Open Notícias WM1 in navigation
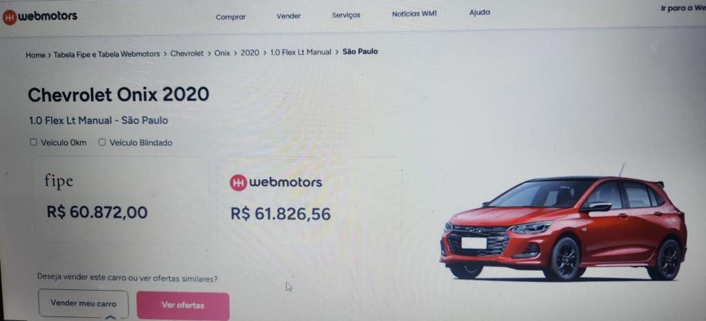 (414, 14)
